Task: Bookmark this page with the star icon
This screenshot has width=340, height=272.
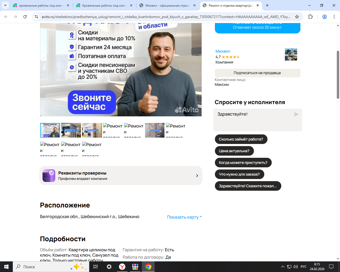Action: point(297,17)
